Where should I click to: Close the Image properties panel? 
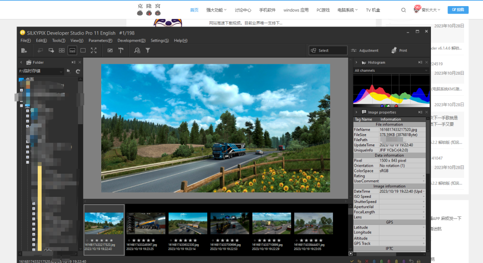(427, 112)
